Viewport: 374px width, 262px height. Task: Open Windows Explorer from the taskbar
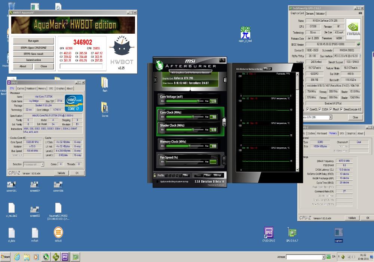coord(27,257)
